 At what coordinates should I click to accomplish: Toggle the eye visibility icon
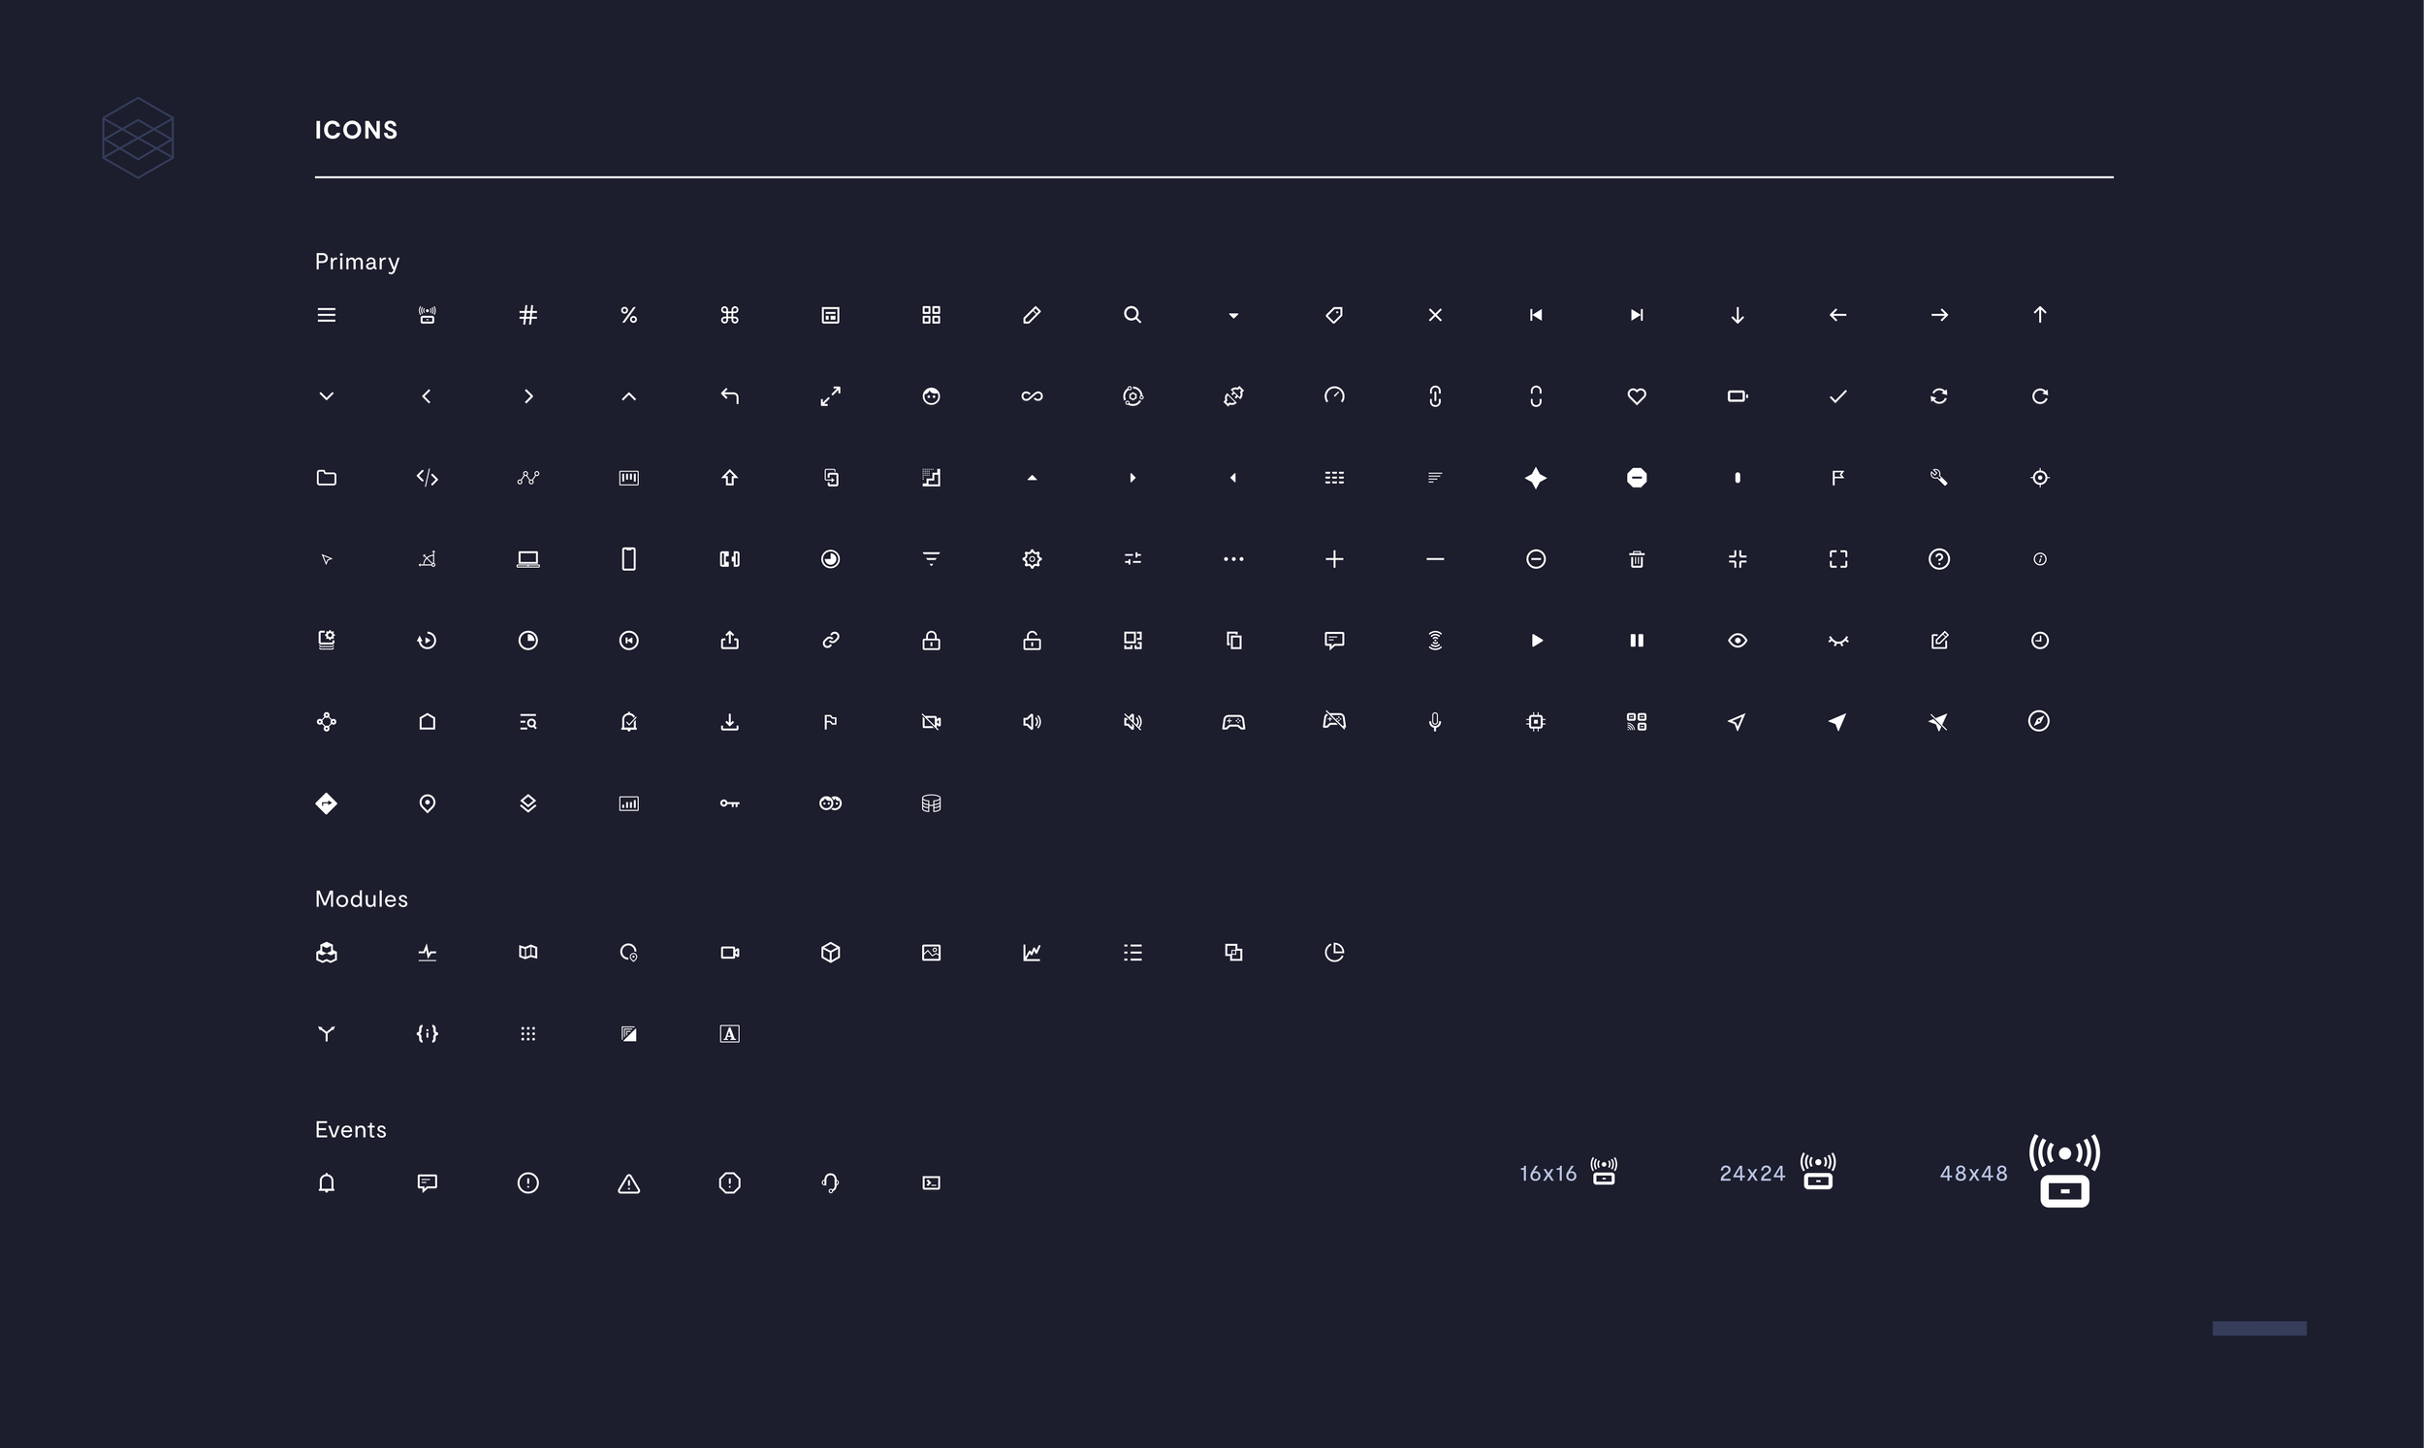(1737, 640)
